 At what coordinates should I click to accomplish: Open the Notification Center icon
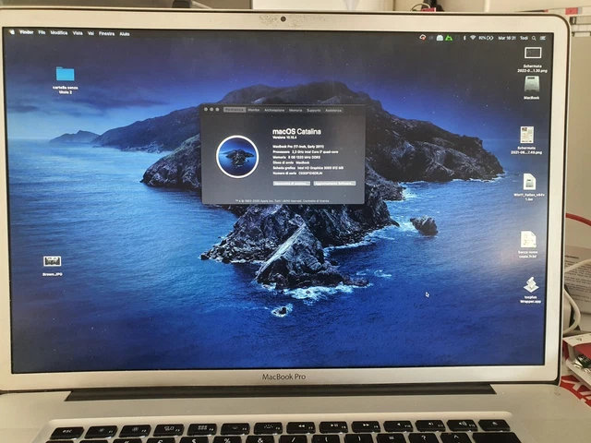click(543, 38)
